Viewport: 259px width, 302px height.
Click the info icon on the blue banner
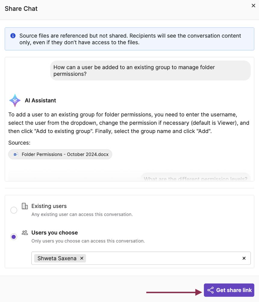click(x=13, y=36)
